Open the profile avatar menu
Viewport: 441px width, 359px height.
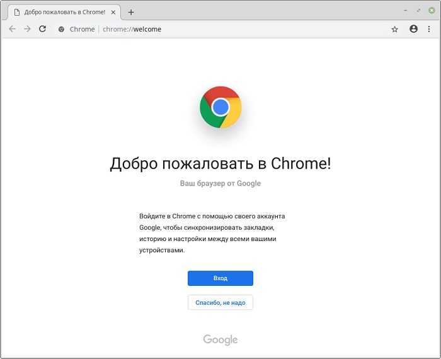click(x=413, y=29)
